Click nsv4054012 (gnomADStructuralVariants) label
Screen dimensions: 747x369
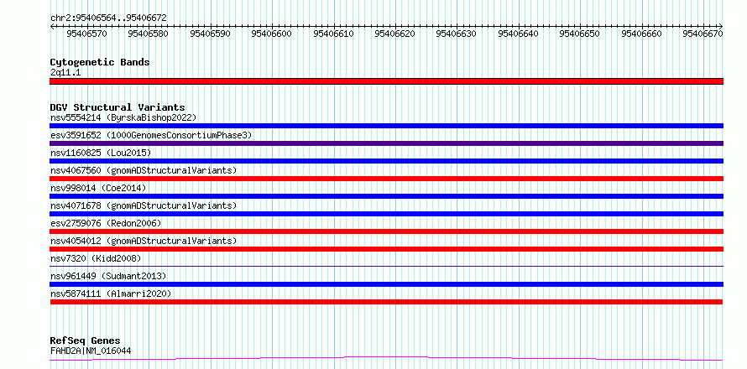click(x=143, y=241)
